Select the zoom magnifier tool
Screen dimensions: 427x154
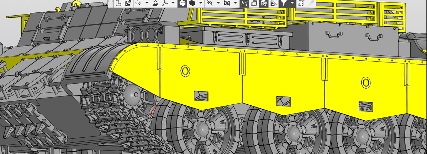tap(138, 3)
